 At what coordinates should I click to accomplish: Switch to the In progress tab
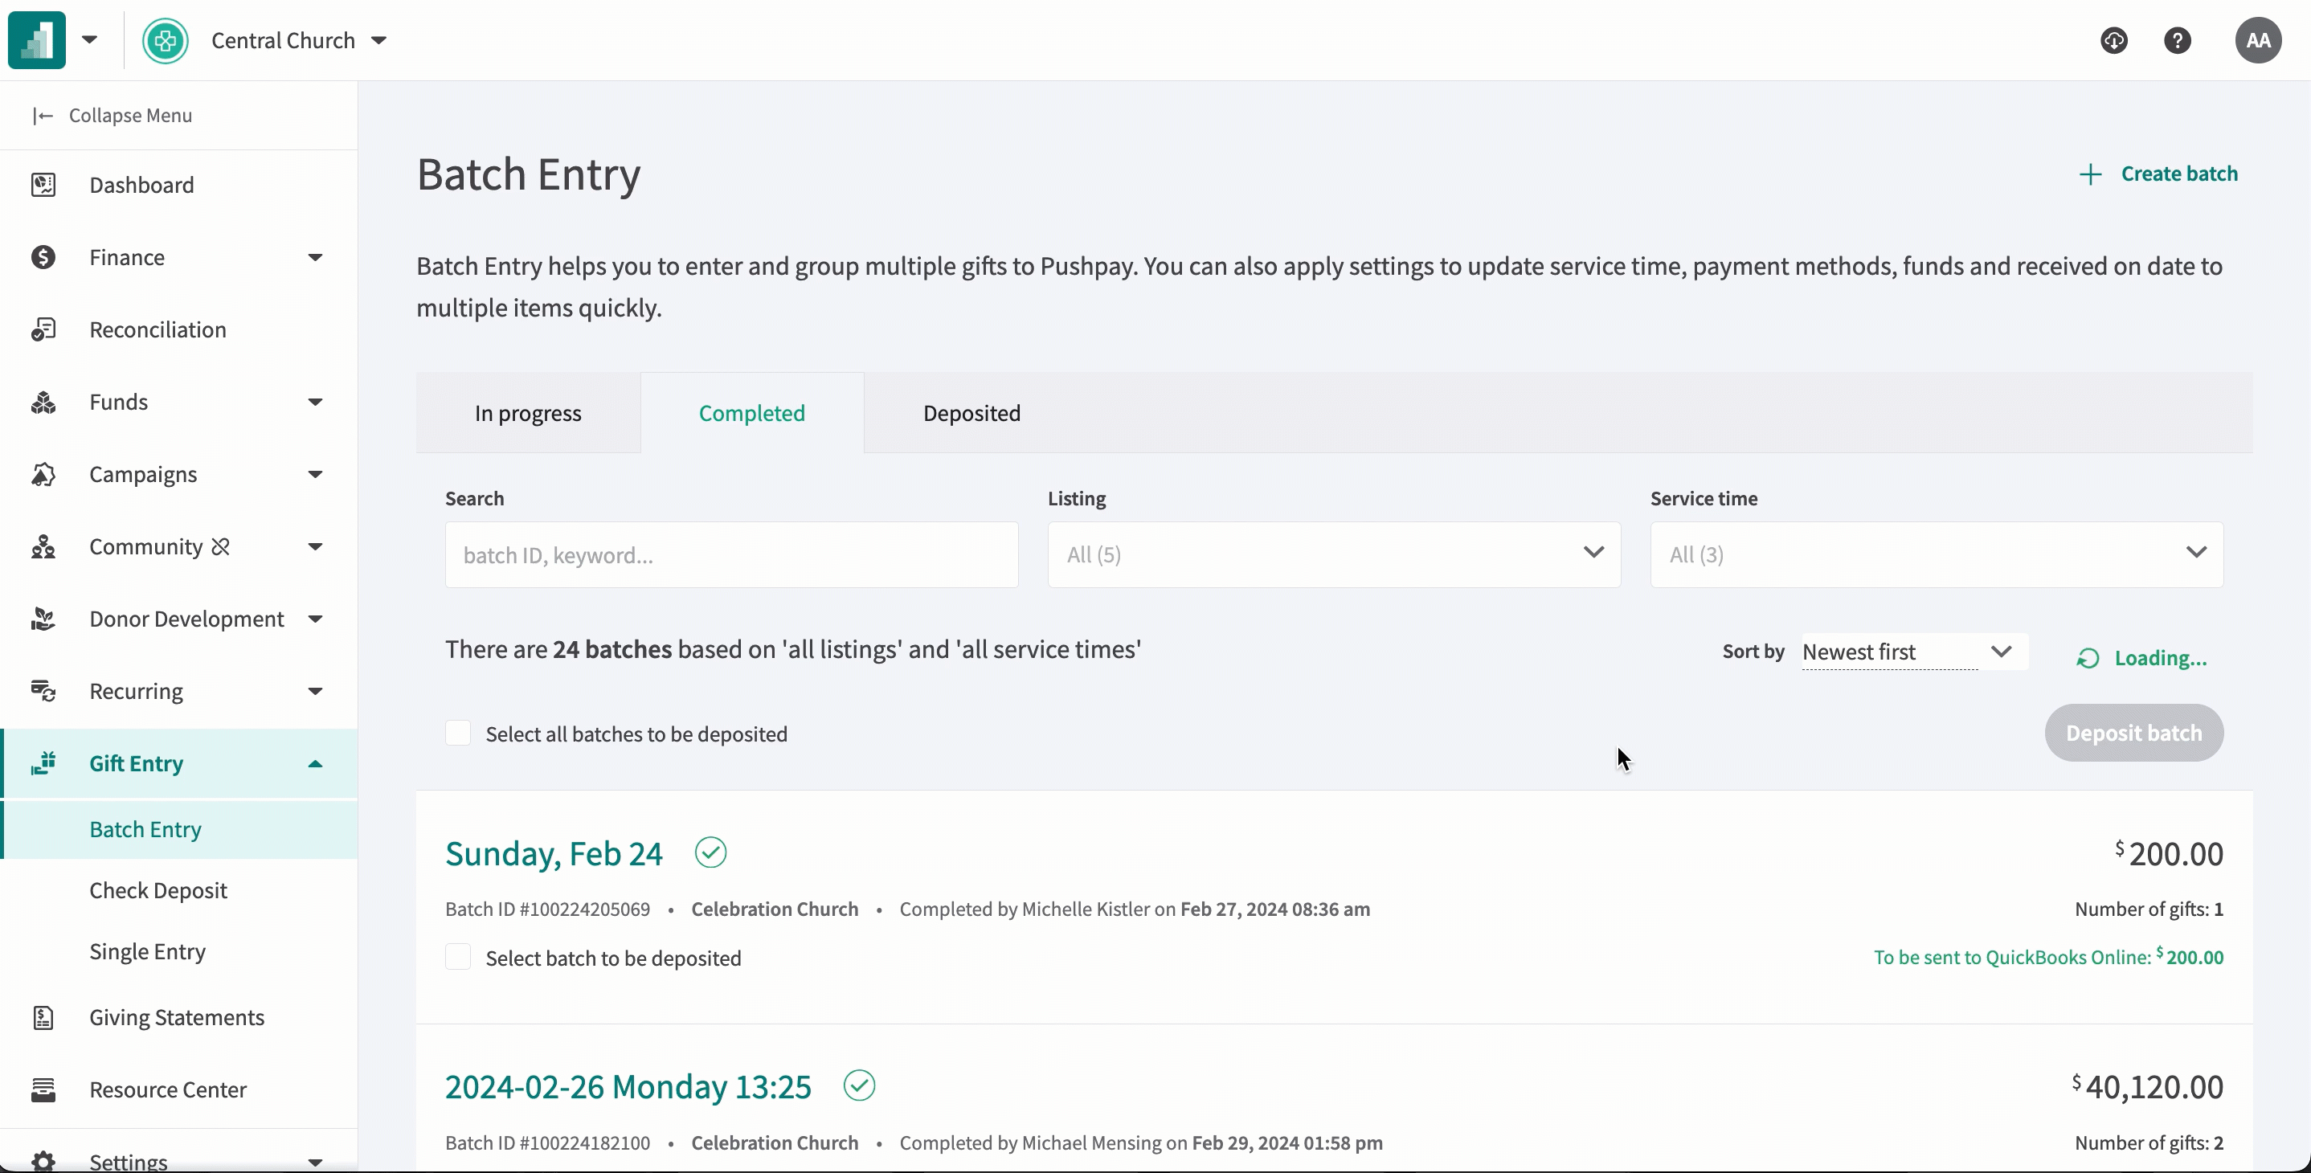coord(527,412)
